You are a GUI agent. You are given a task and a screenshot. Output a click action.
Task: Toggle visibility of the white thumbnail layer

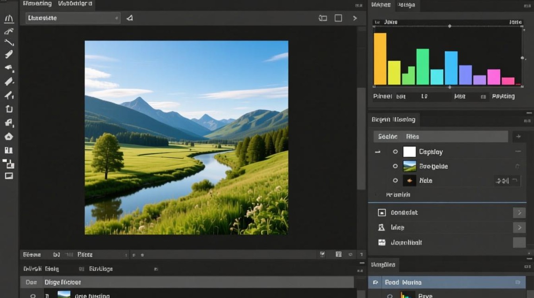[395, 152]
